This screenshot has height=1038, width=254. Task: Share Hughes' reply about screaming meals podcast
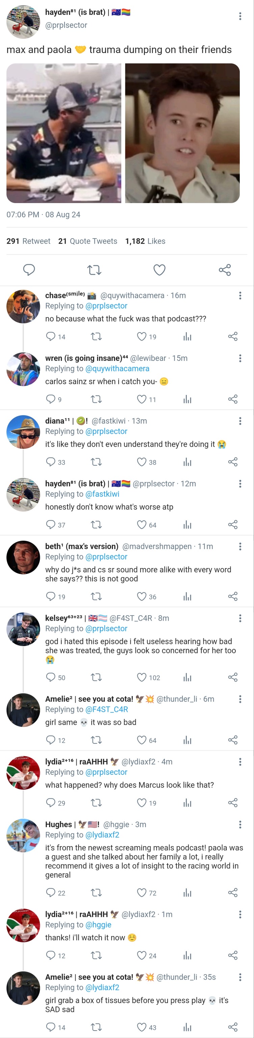click(233, 892)
